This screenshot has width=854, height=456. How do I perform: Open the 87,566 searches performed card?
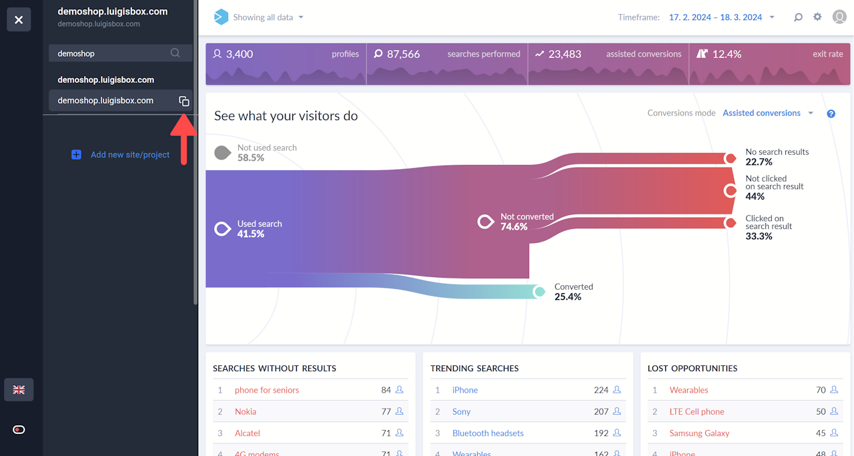(447, 64)
